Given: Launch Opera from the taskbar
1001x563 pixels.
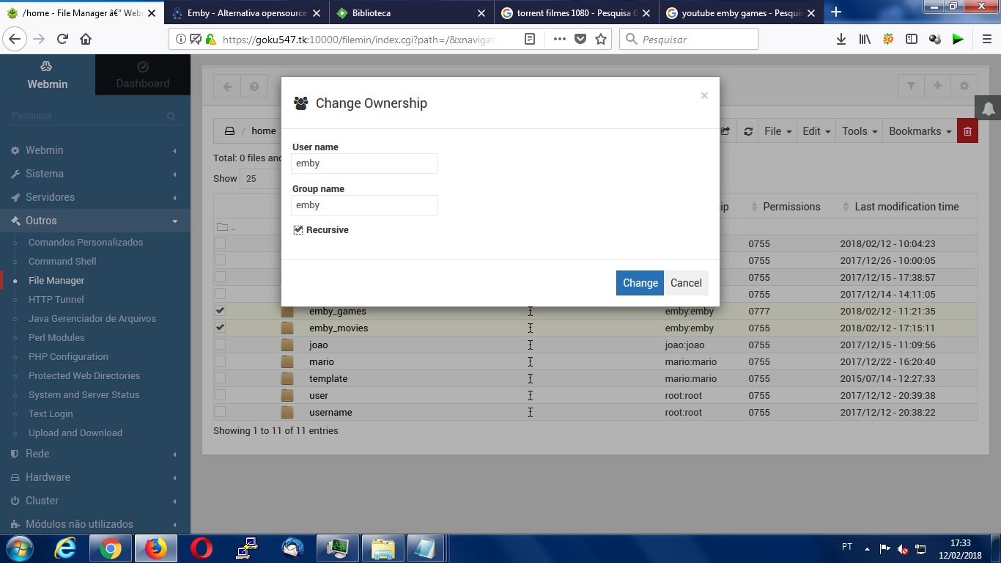Looking at the screenshot, I should 202,548.
